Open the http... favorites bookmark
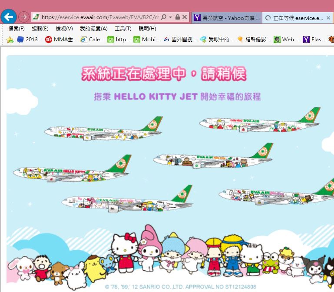The width and height of the screenshot is (334, 292). [x=119, y=40]
